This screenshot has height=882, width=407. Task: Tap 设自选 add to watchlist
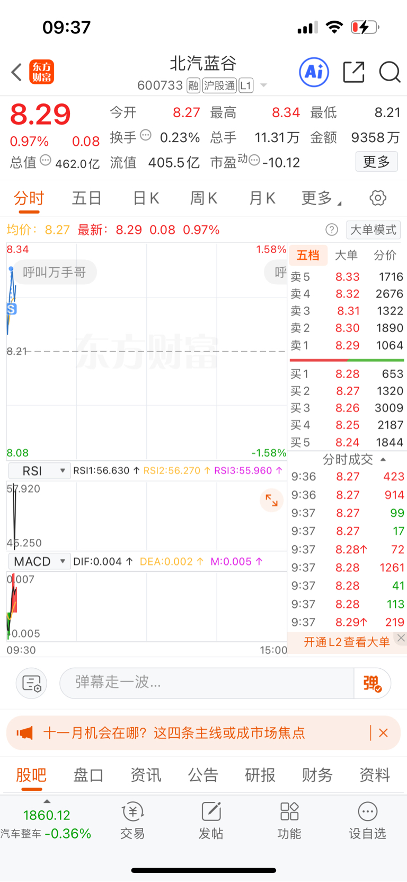pos(367,820)
